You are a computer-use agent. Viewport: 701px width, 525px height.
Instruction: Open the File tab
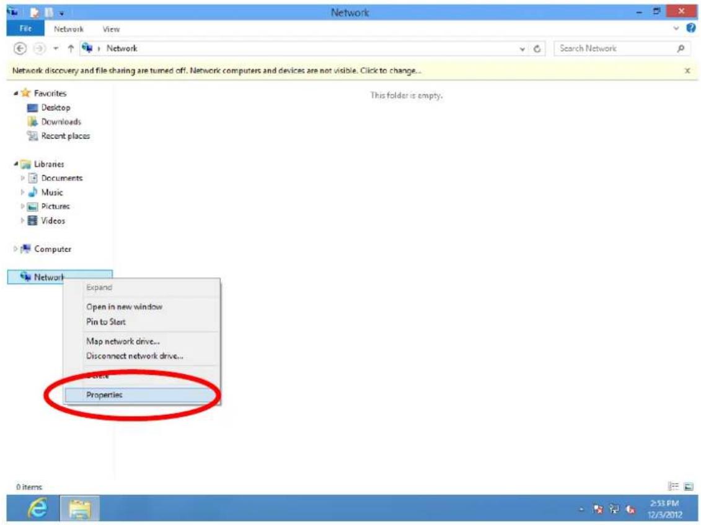point(25,28)
